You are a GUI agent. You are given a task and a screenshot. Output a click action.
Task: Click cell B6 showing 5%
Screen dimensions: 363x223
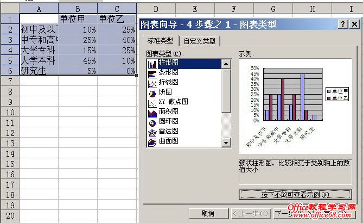pyautogui.click(x=78, y=71)
